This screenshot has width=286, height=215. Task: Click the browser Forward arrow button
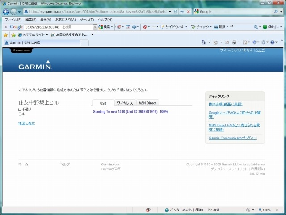pos(13,12)
